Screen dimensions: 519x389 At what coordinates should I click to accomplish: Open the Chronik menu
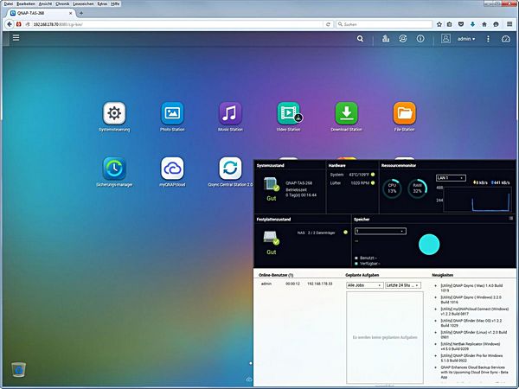(62, 3)
